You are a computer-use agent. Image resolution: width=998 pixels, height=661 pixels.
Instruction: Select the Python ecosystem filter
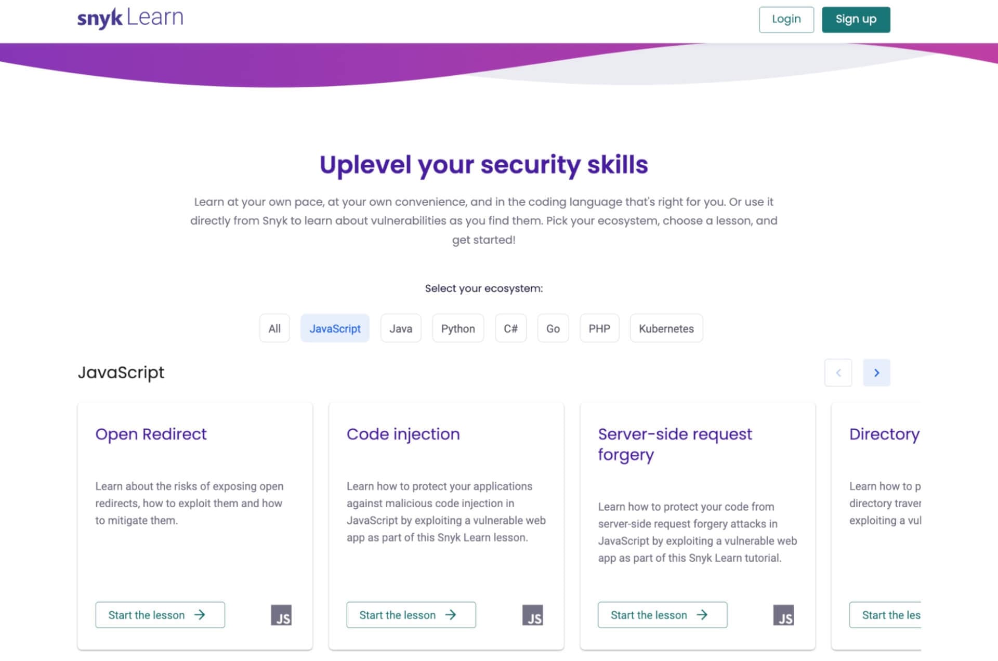click(x=457, y=328)
